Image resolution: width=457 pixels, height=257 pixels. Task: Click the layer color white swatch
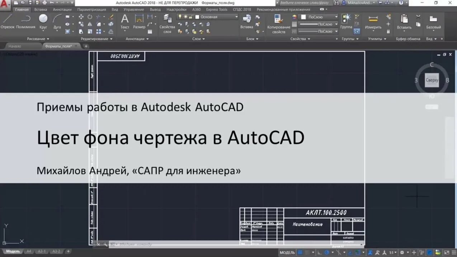197,17
